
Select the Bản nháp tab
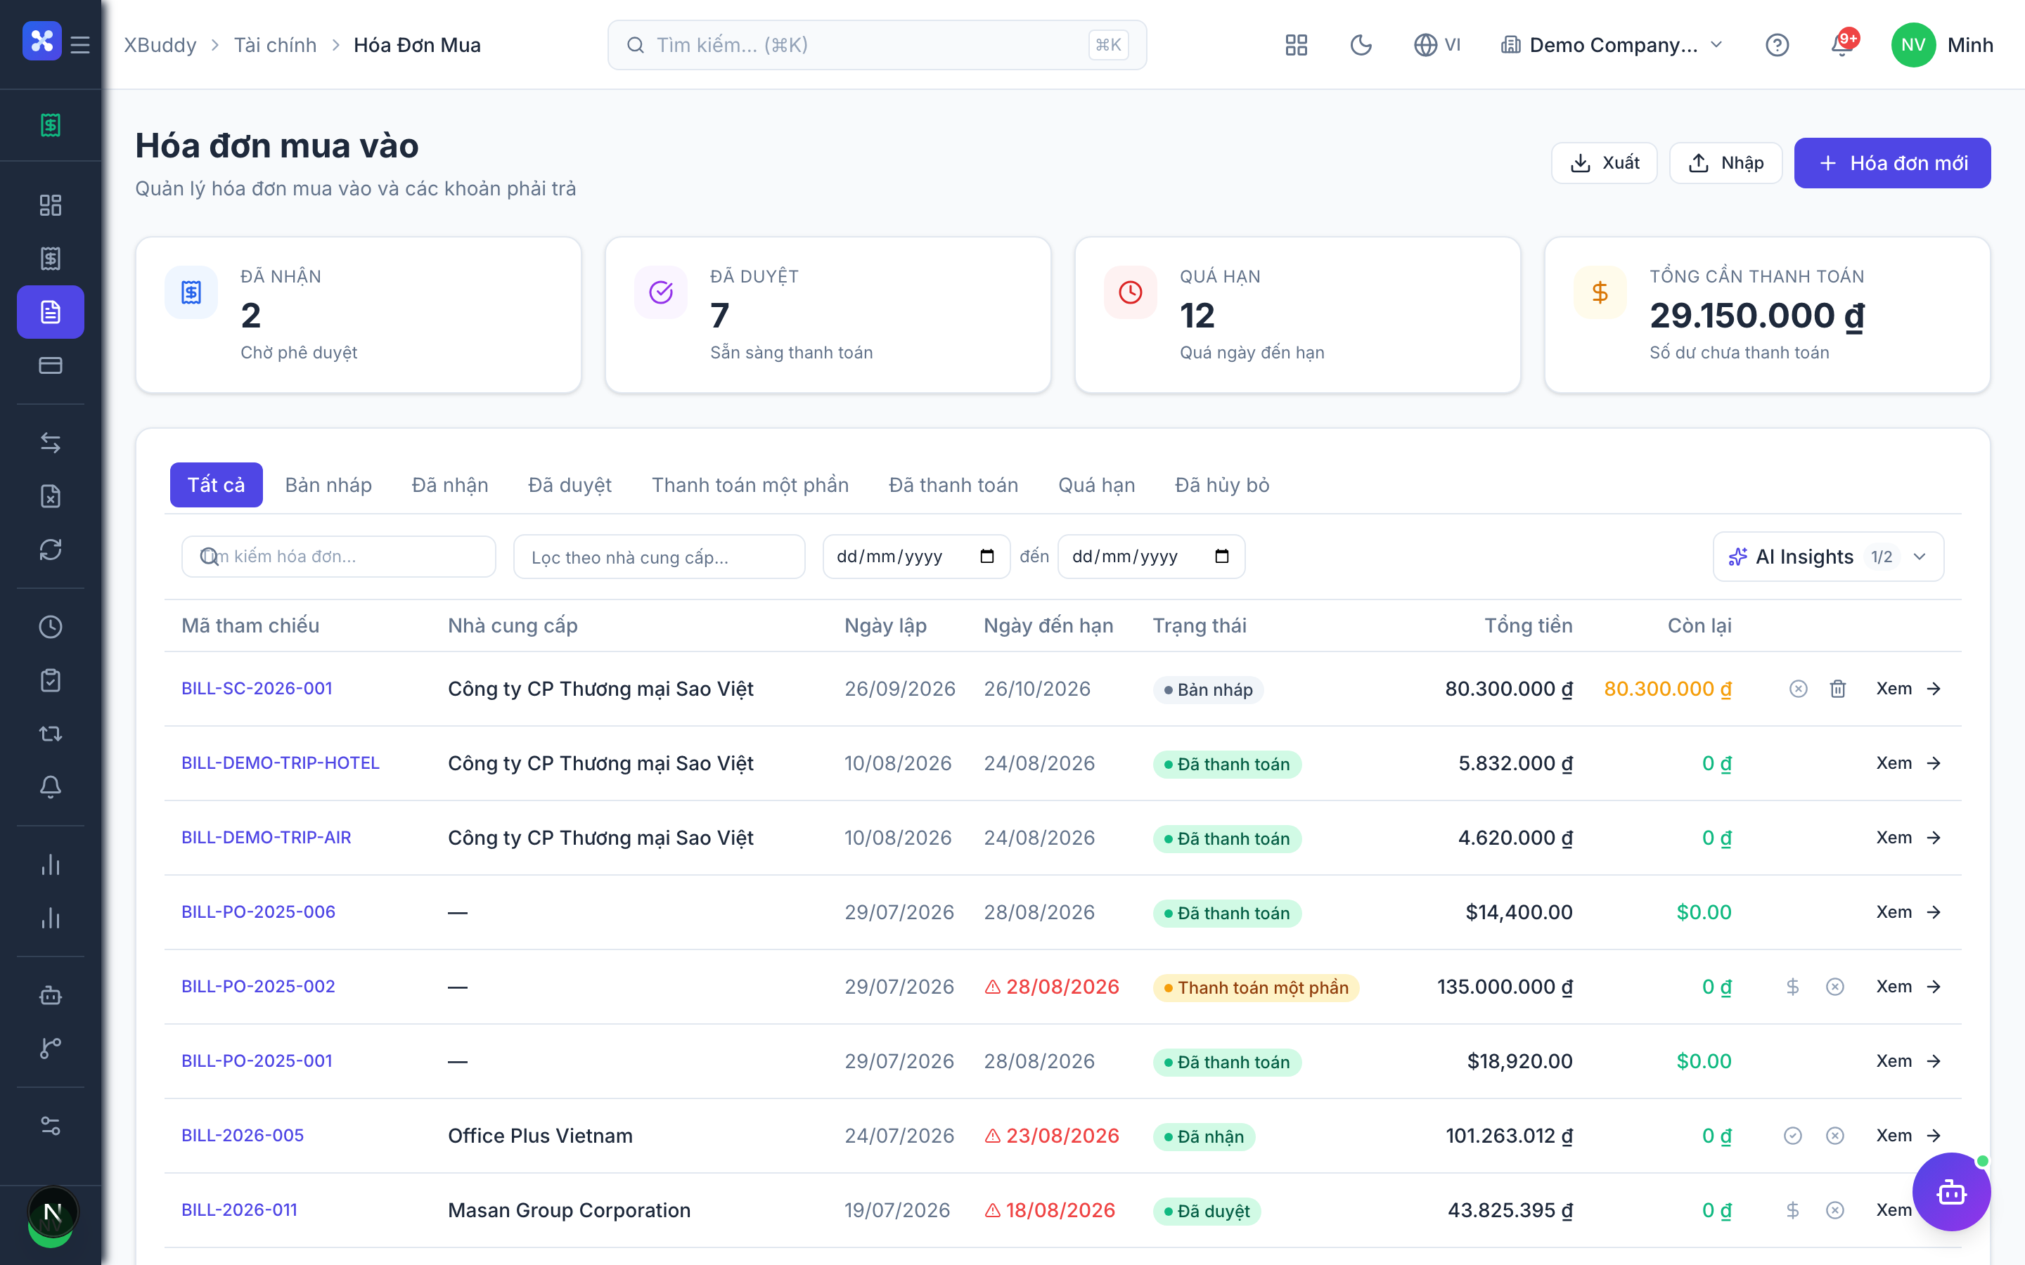[328, 485]
